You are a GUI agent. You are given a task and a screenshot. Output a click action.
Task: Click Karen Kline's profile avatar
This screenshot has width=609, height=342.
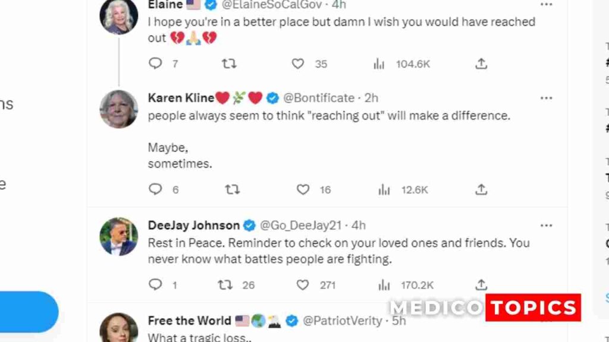(x=119, y=109)
